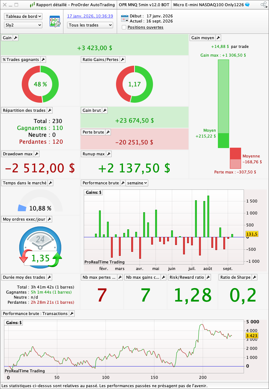269x389 pixels.
Task: Click the Ratio Gains/Pertes donut chart
Action: (134, 84)
